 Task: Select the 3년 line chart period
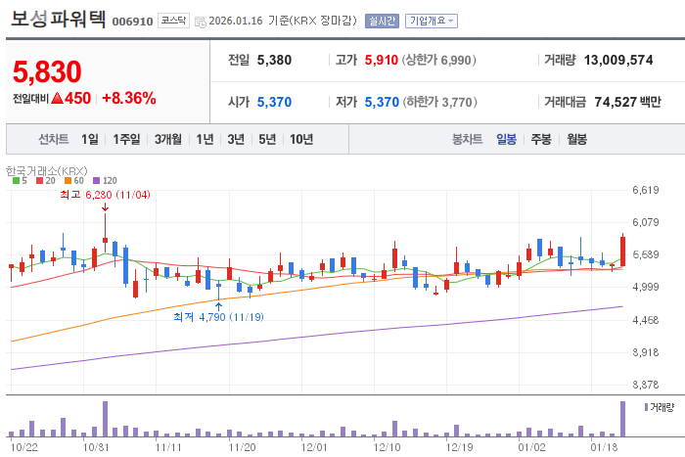click(236, 139)
